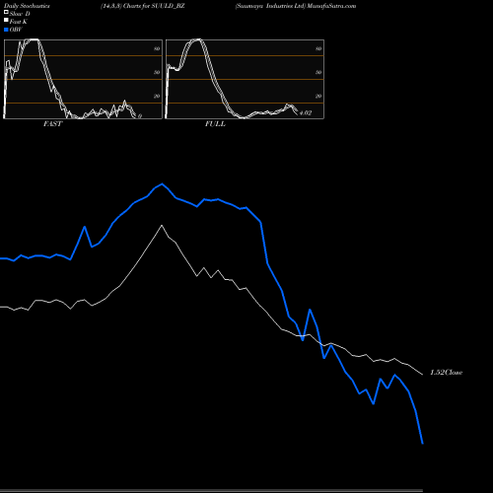Click the 'OBV' legend label
This screenshot has height=493, width=493.
pyautogui.click(x=16, y=30)
